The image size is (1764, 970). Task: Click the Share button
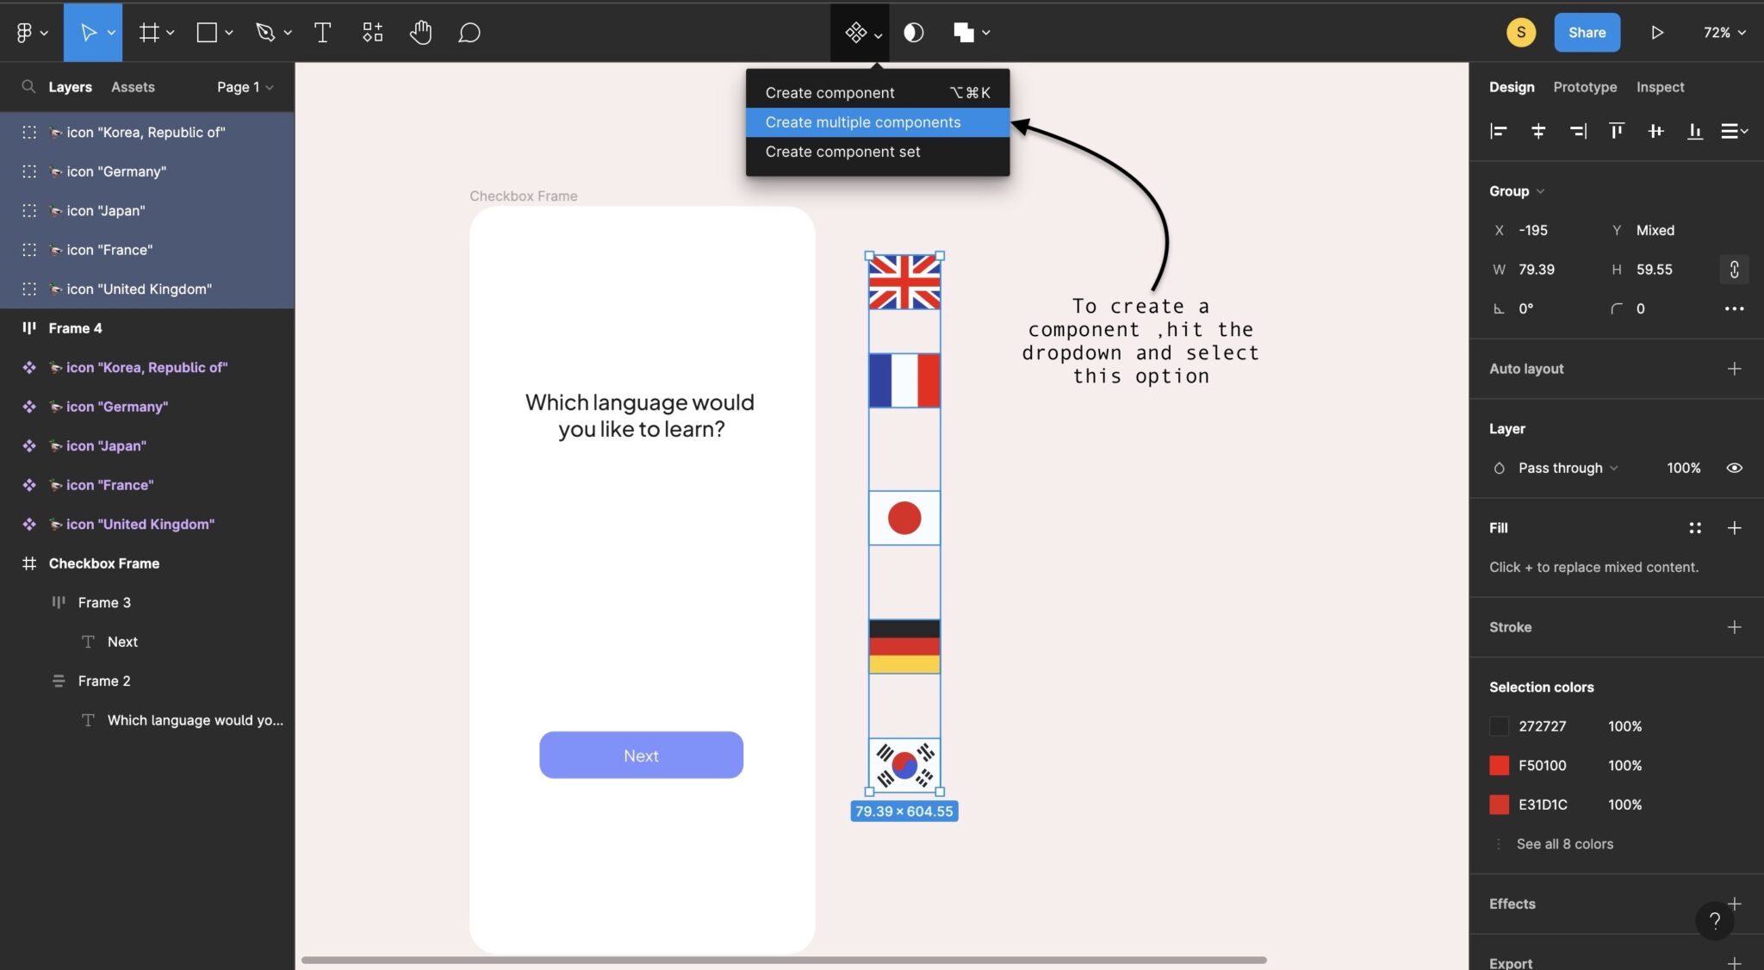tap(1587, 32)
